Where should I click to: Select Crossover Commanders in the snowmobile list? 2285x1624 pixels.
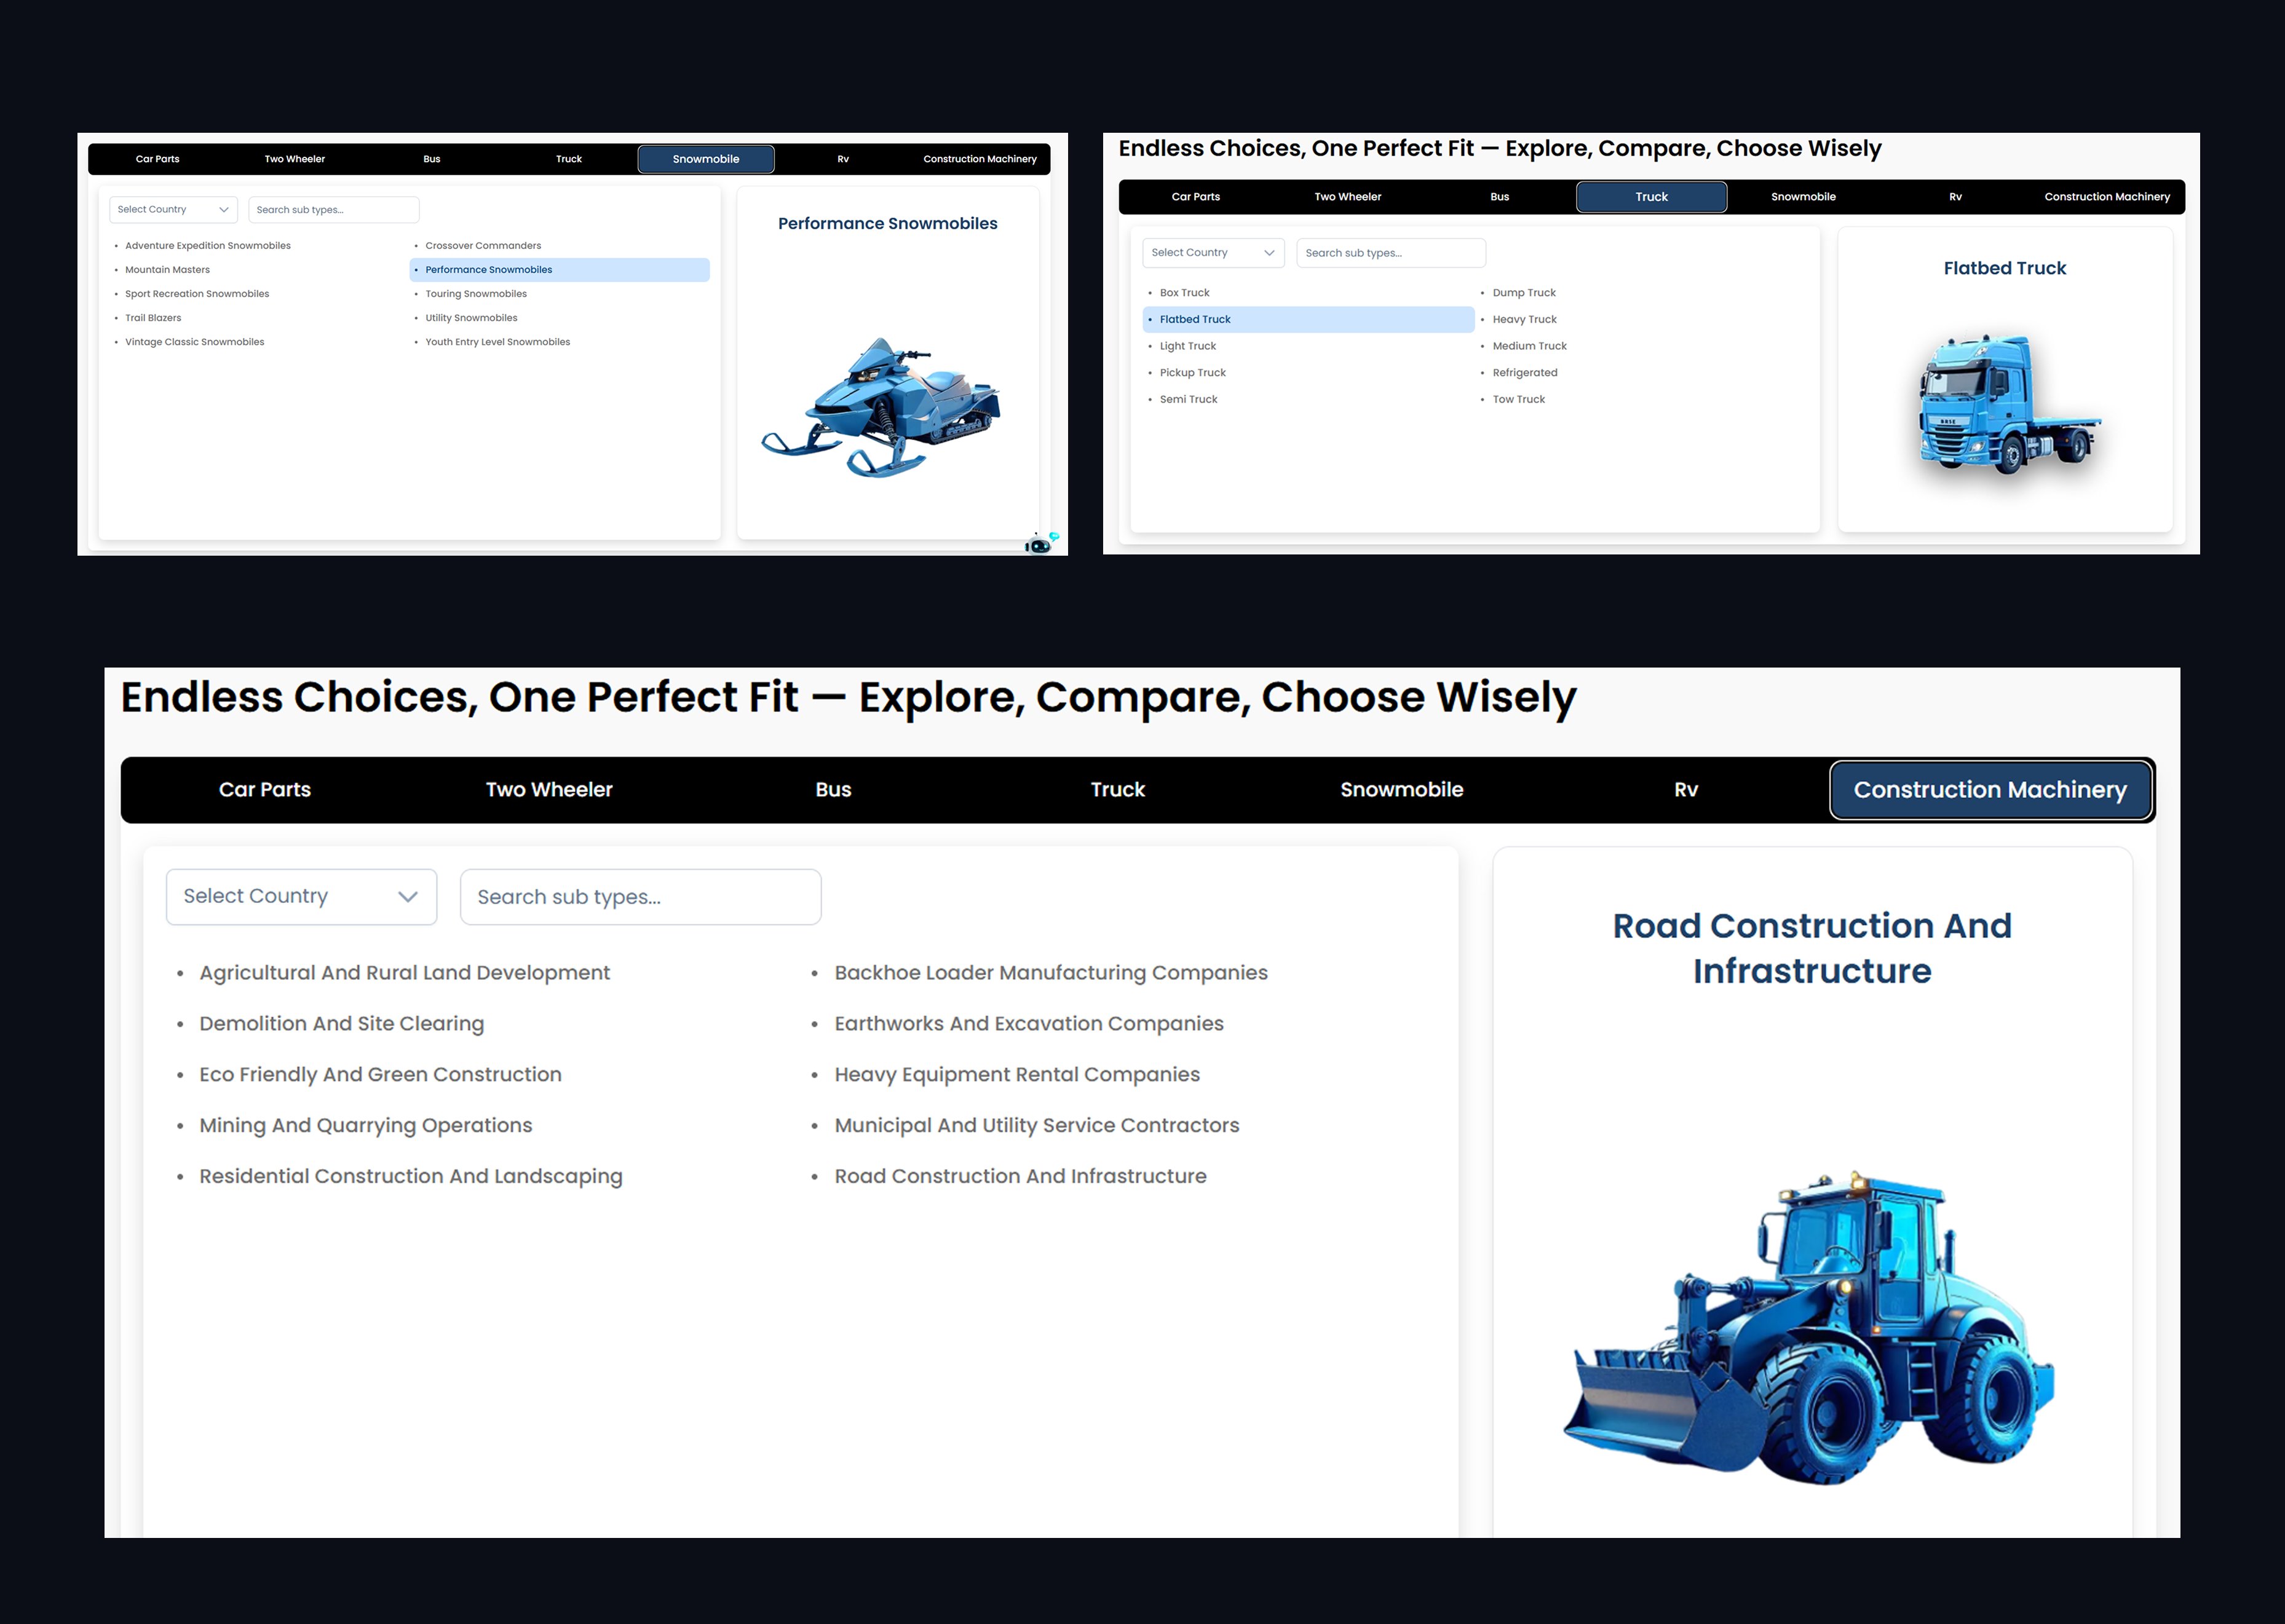(483, 246)
